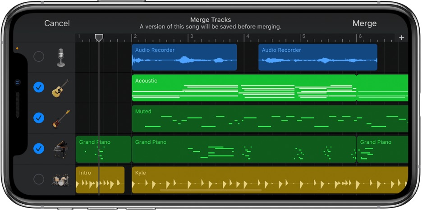Viewport: 422px width, 210px height.
Task: Select the Grand Piano region at bar 6
Action: pyautogui.click(x=382, y=149)
